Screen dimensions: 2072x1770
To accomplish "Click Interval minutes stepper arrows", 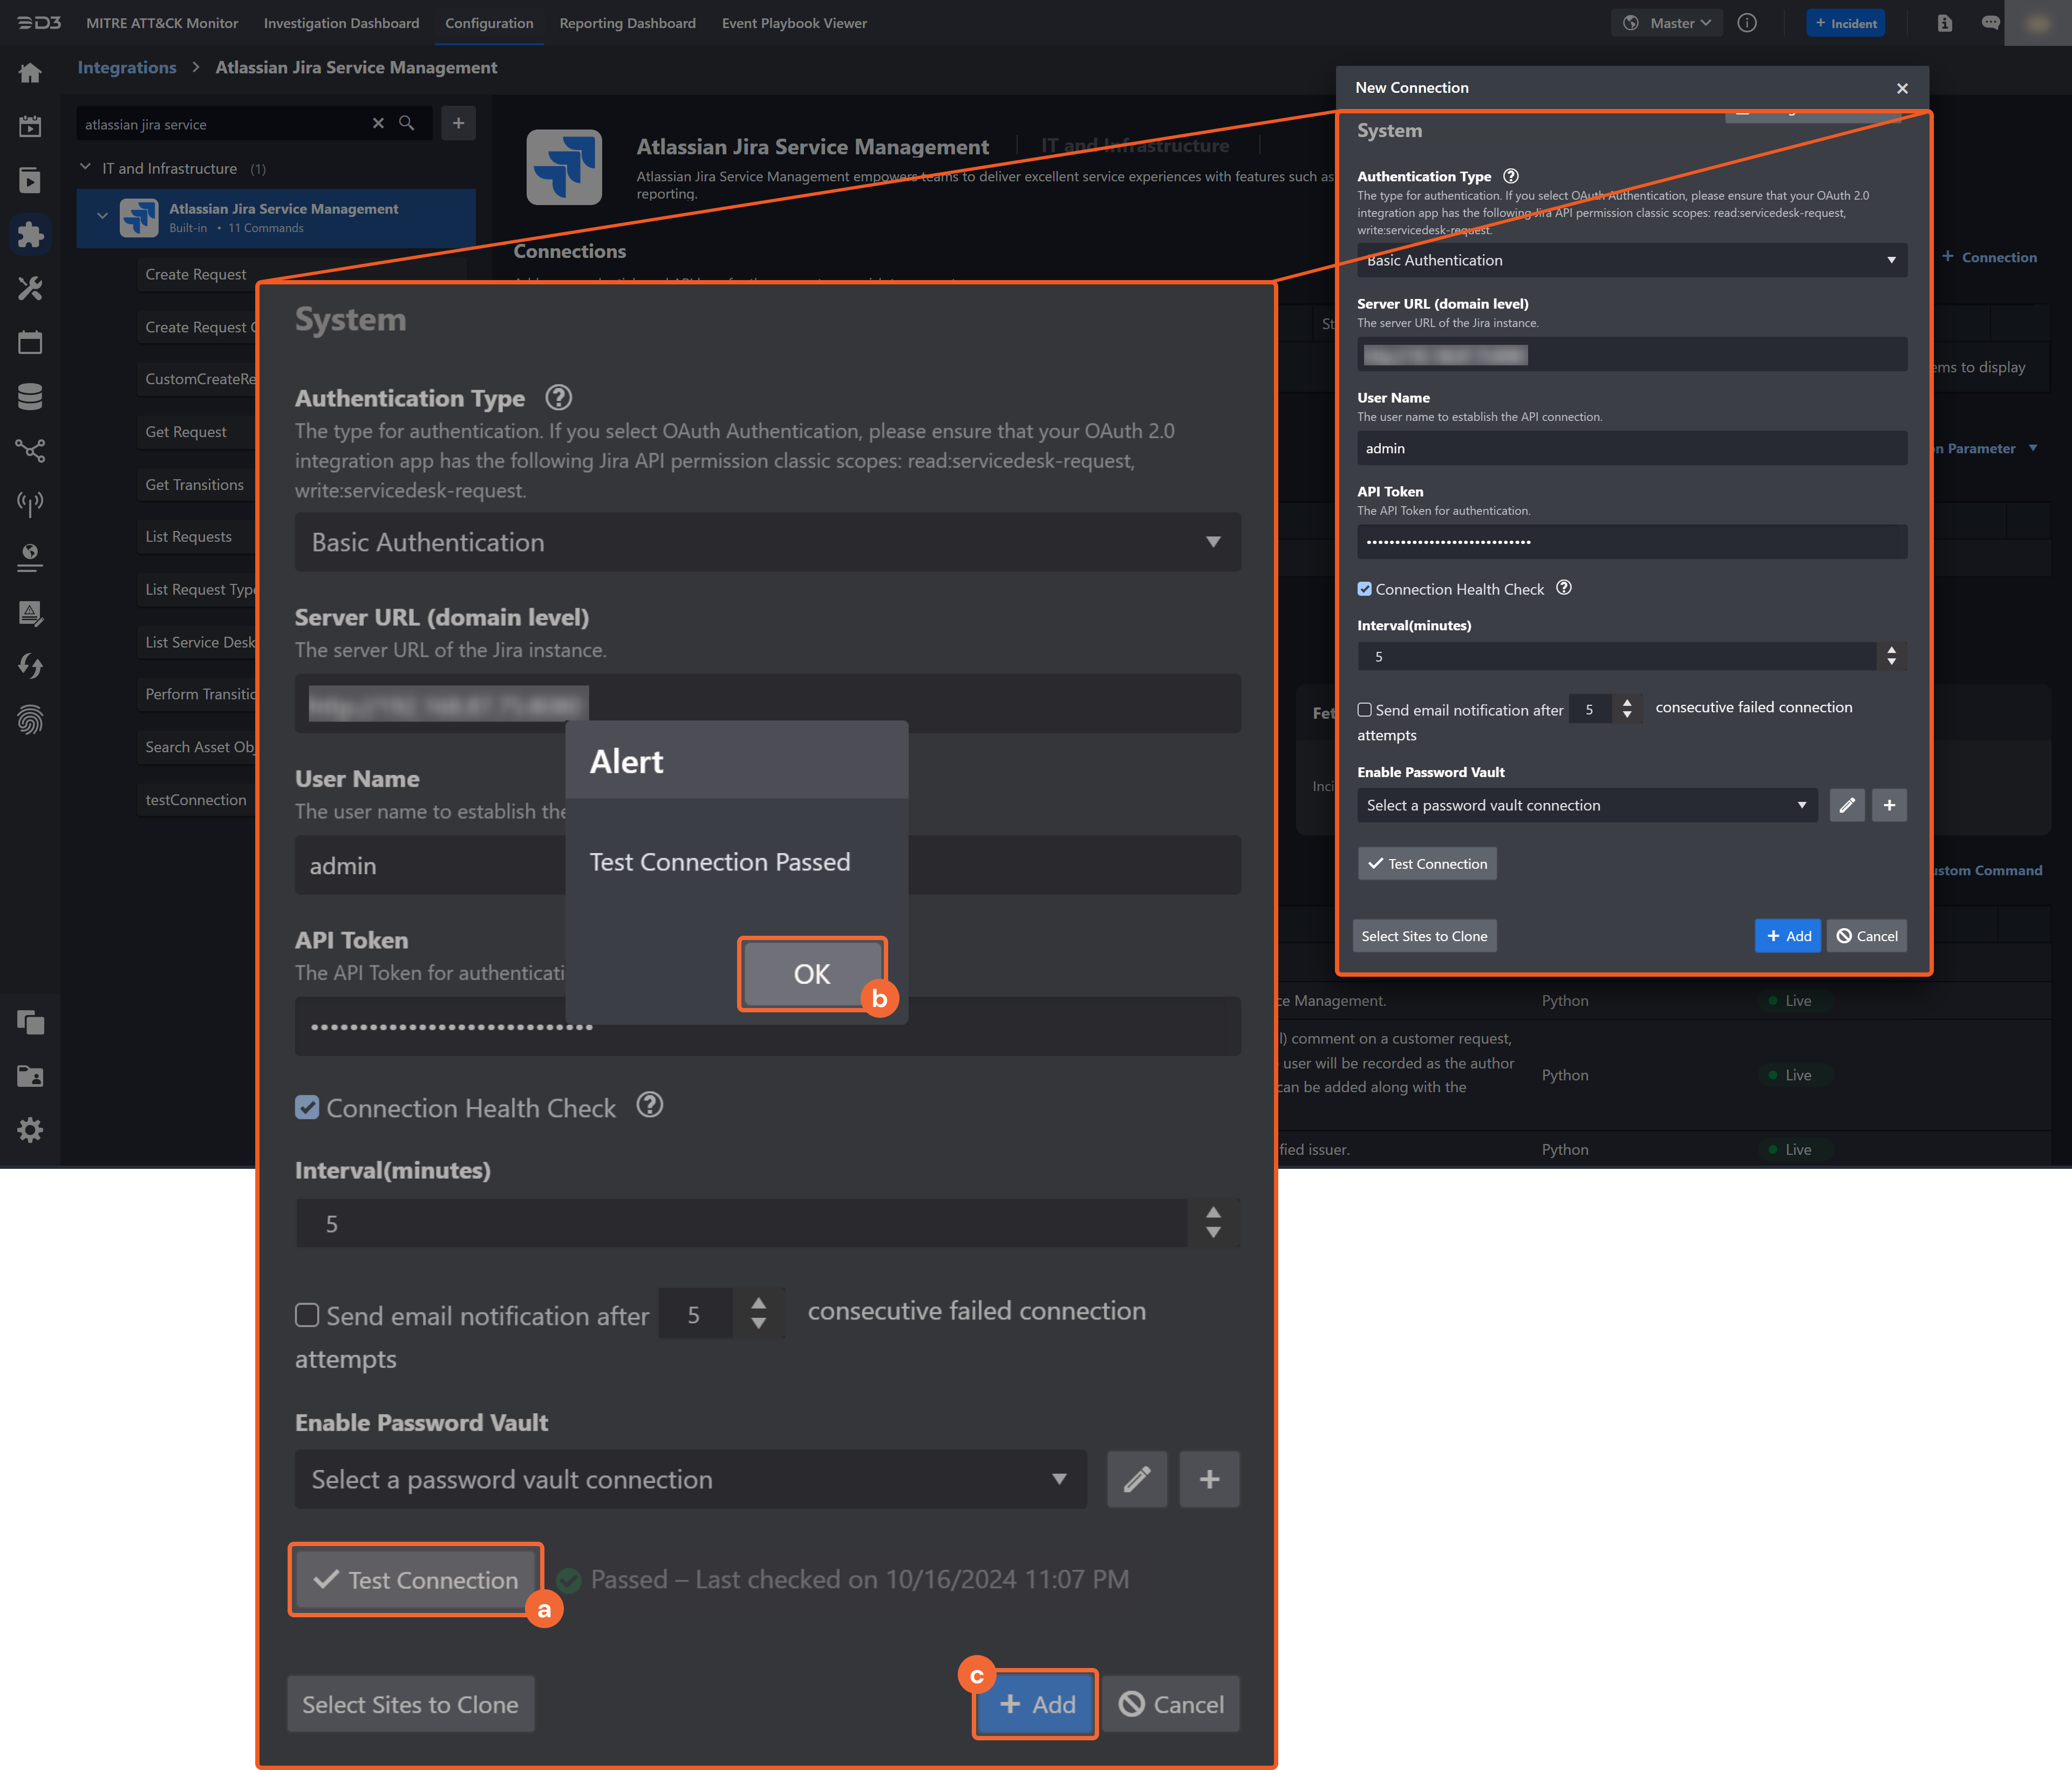I will click(1212, 1222).
